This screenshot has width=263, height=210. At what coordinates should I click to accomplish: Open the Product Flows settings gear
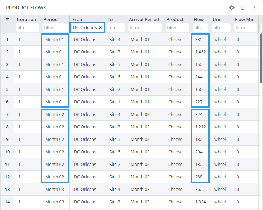(x=232, y=8)
